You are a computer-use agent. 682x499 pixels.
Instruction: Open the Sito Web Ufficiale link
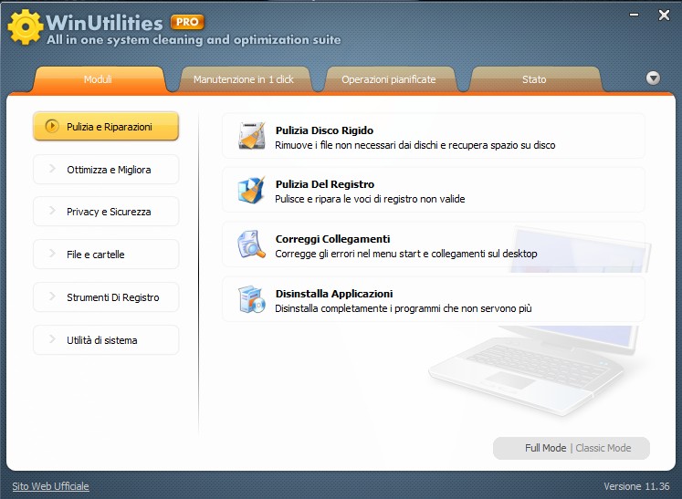pos(50,486)
